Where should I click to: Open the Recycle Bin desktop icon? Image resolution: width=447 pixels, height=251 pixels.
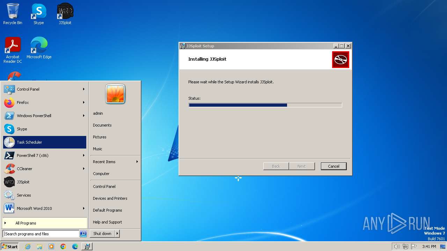(13, 14)
